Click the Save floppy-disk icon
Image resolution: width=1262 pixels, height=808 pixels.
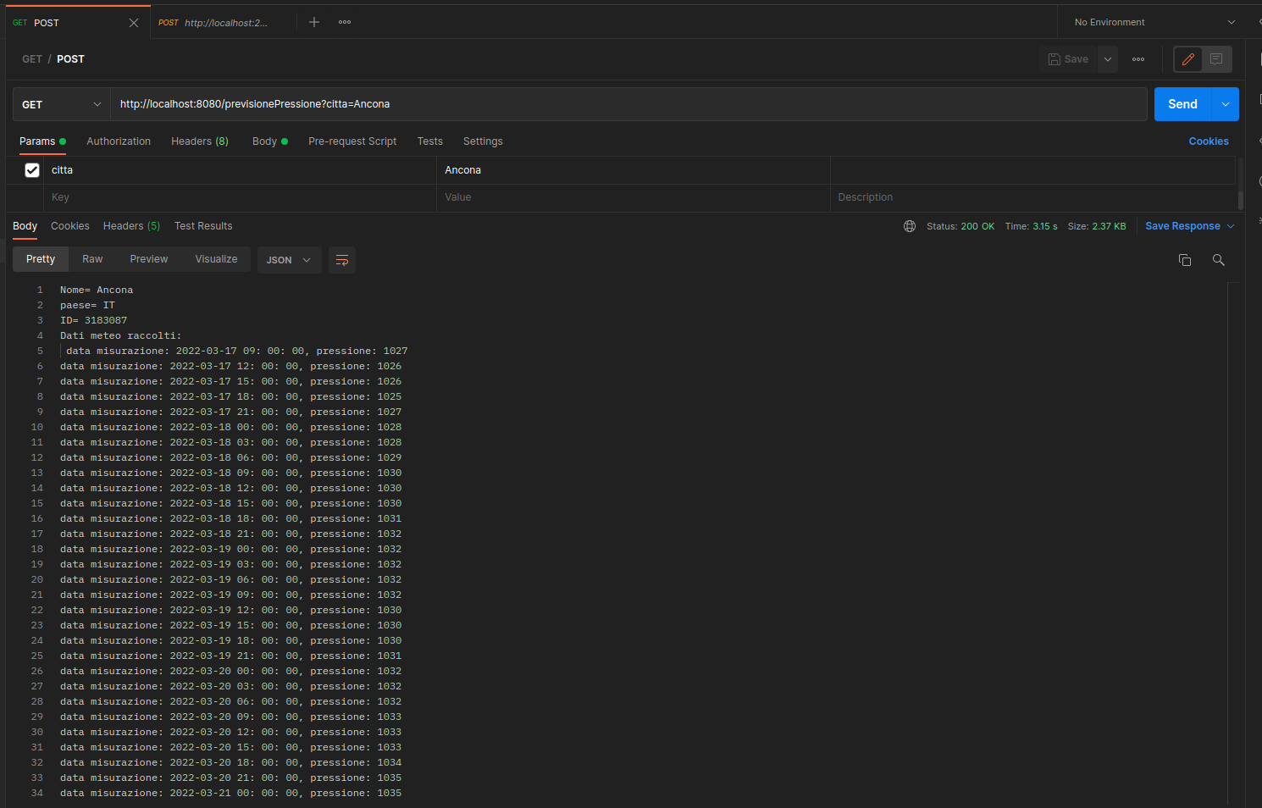pos(1054,59)
